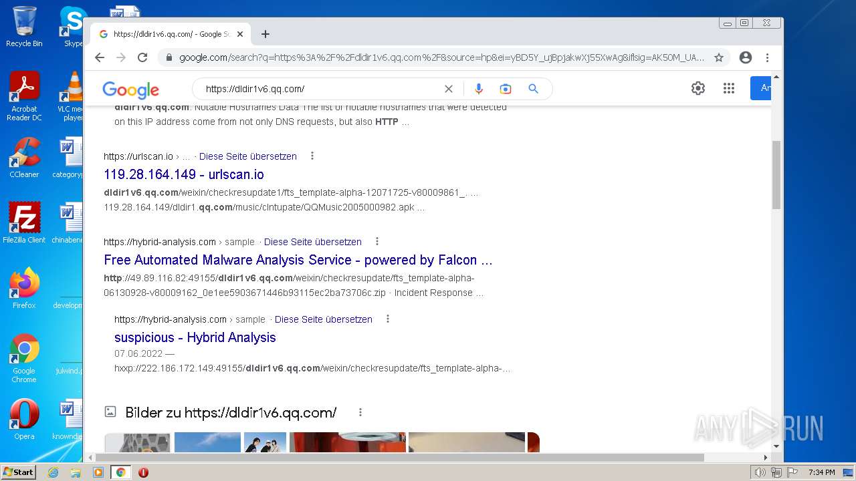Viewport: 856px width, 481px height.
Task: Click Chrome taskbar button
Action: 121,472
